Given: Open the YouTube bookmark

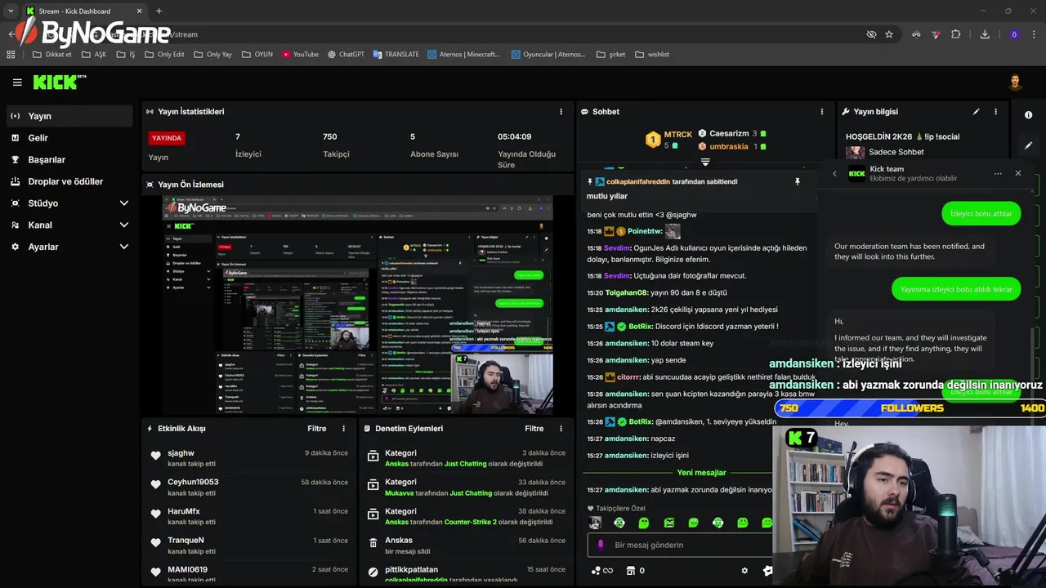Looking at the screenshot, I should 300,55.
